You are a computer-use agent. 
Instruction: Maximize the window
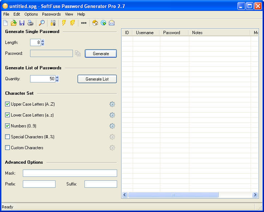[249, 6]
